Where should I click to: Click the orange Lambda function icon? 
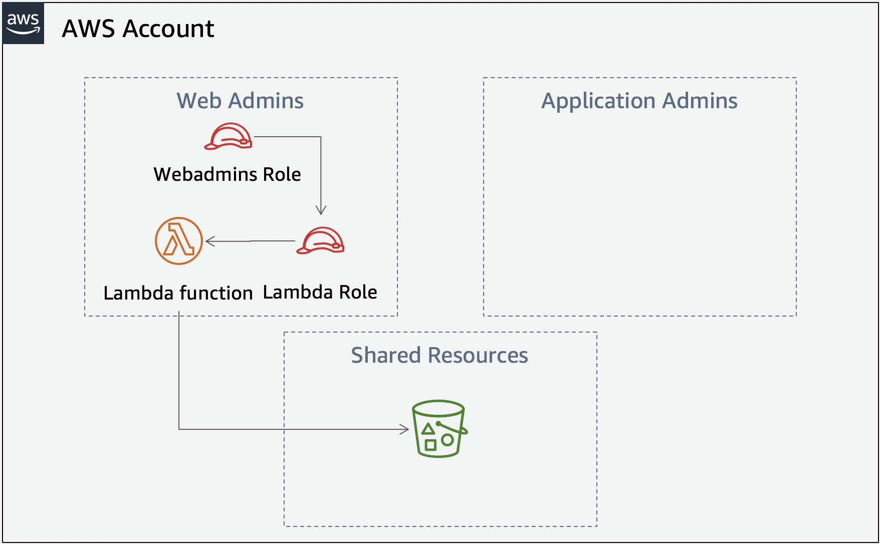[179, 241]
